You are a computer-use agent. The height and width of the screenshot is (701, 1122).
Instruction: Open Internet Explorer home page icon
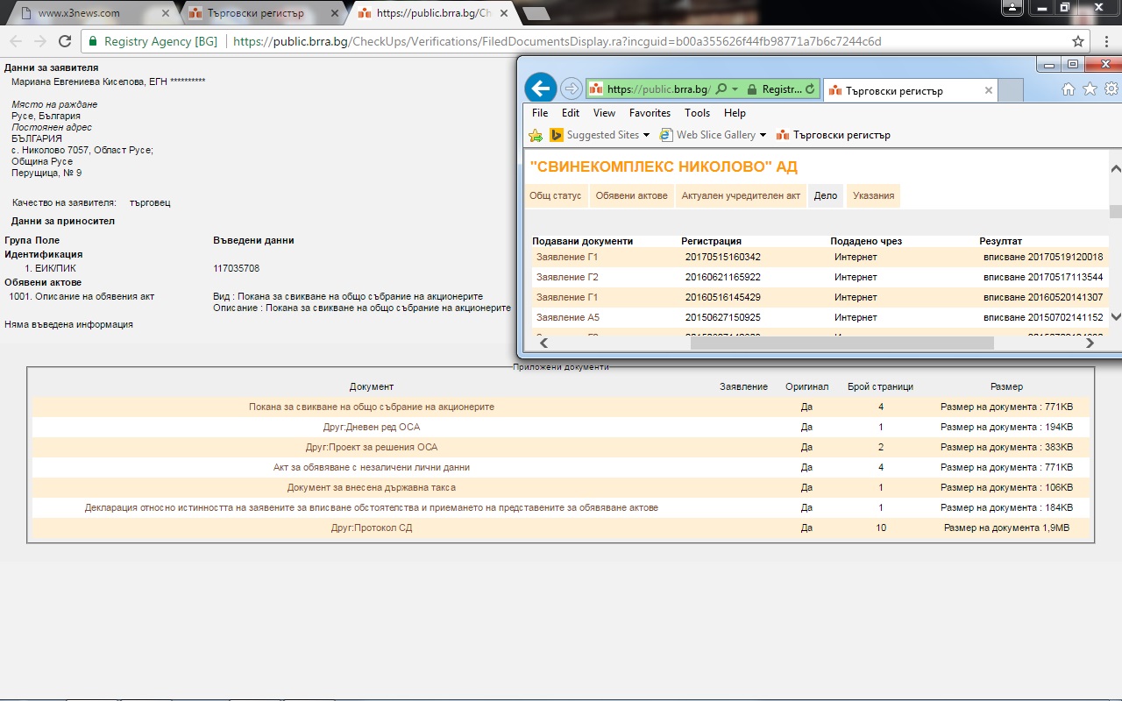[1068, 89]
